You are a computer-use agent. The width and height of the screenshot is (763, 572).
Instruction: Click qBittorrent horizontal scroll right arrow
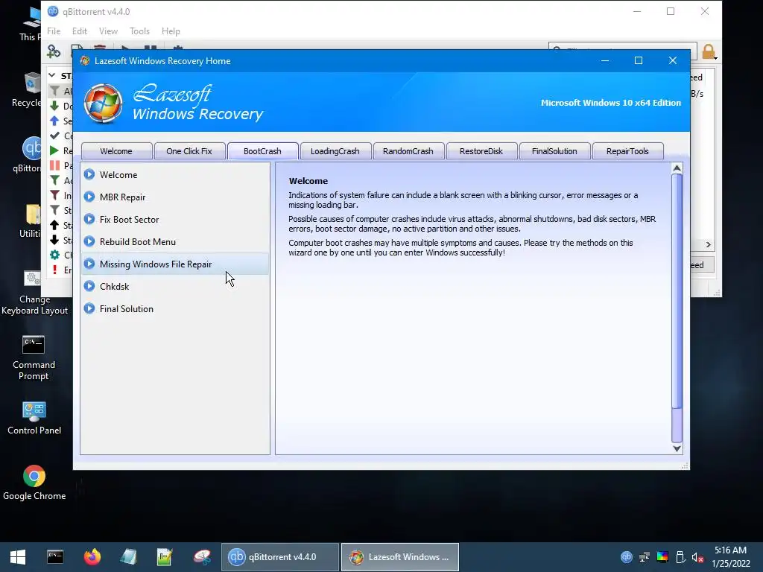(708, 244)
